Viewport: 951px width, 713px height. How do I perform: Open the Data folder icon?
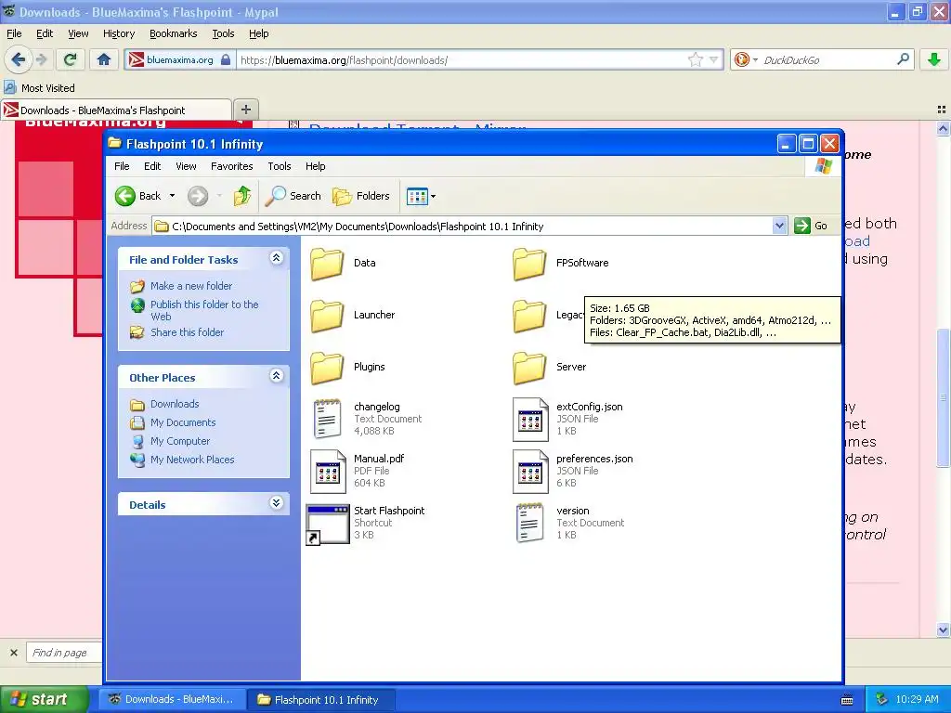(327, 263)
